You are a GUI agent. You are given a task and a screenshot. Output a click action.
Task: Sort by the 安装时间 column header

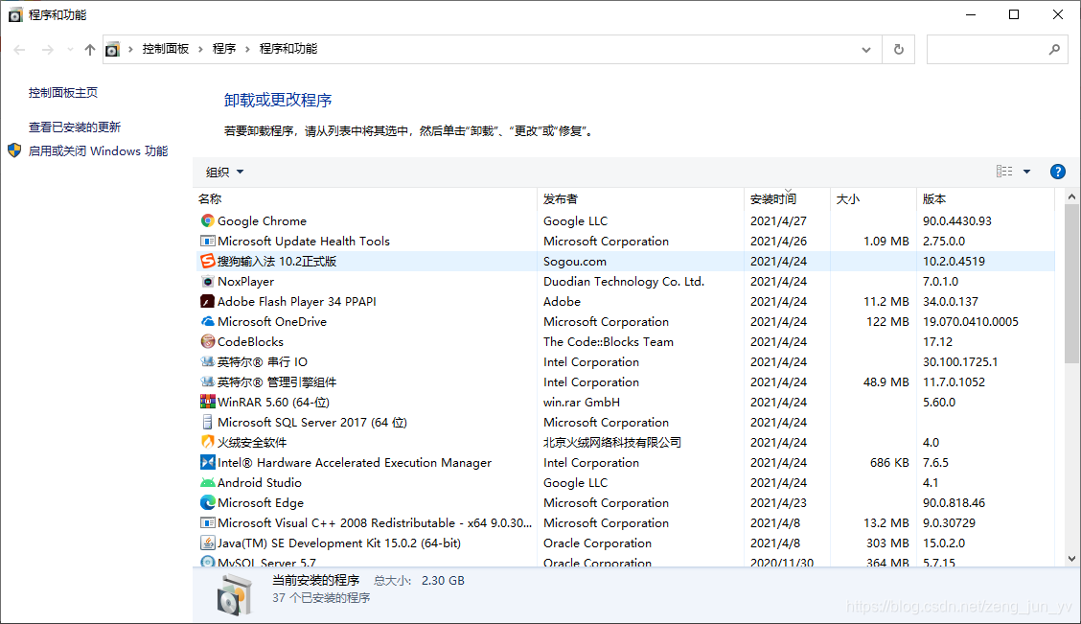click(x=788, y=198)
